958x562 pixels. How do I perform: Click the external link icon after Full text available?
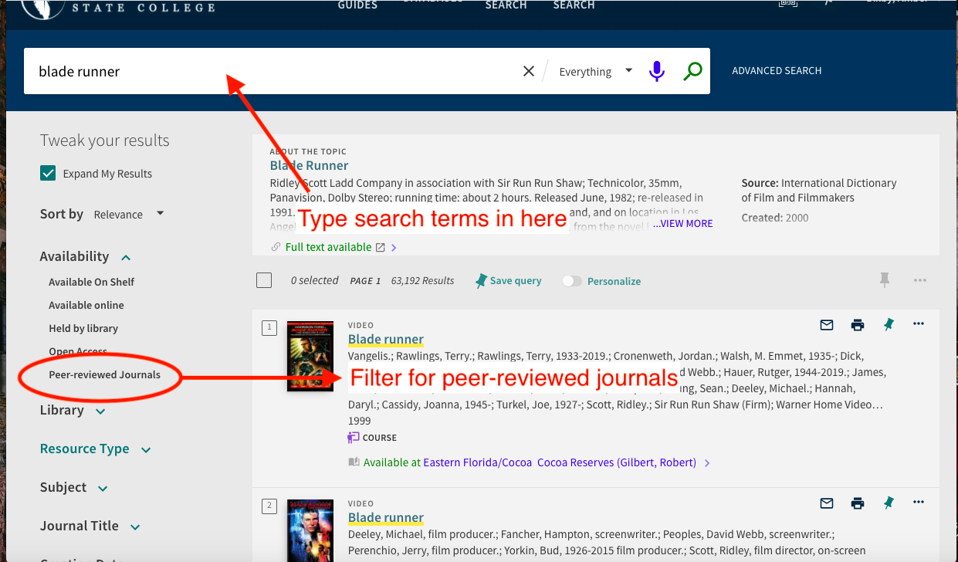[380, 248]
